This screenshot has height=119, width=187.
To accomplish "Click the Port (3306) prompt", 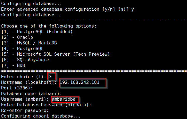I will tap(17, 88).
